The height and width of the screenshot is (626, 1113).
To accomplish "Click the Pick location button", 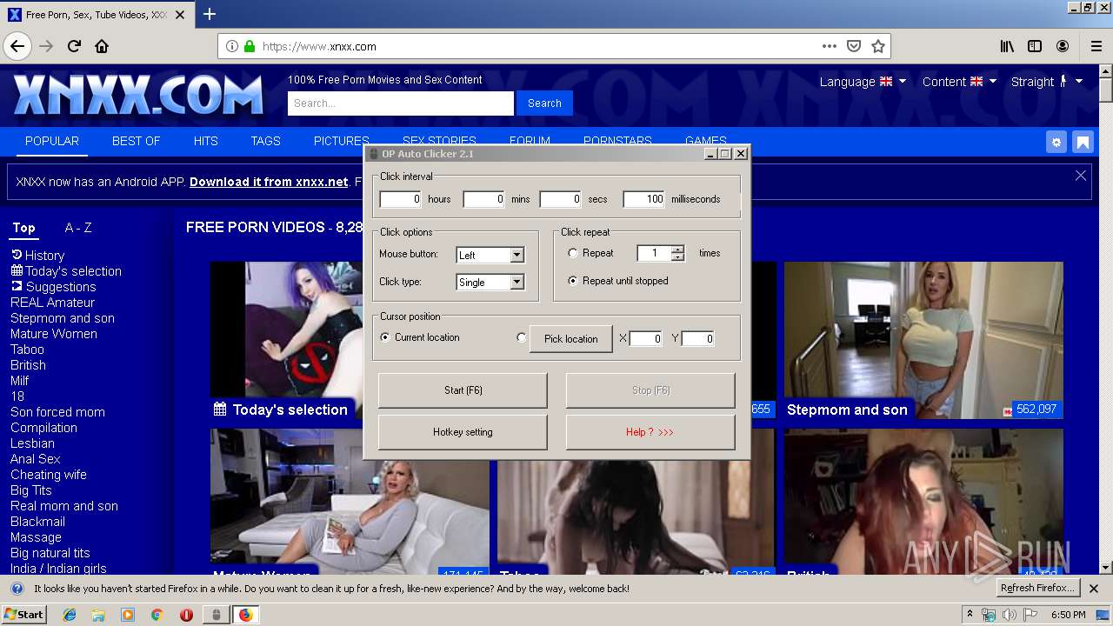I will point(571,338).
